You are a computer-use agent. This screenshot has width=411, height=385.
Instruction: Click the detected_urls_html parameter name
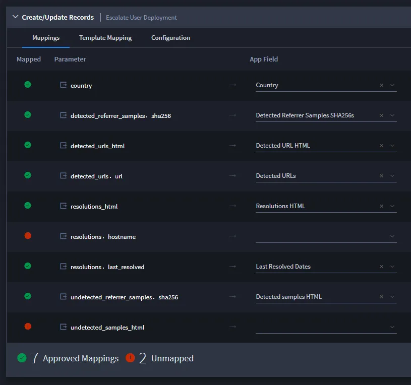point(97,146)
